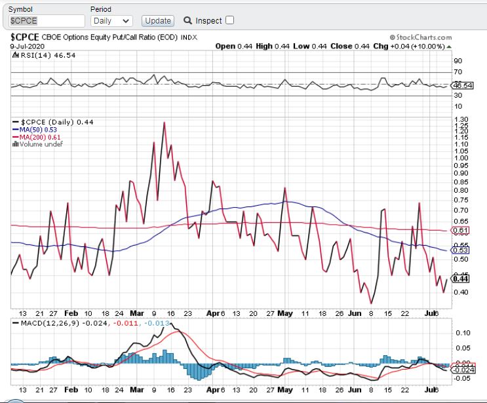Image resolution: width=487 pixels, height=403 pixels.
Task: Click the High 0.44 value in the header
Action: (x=273, y=47)
